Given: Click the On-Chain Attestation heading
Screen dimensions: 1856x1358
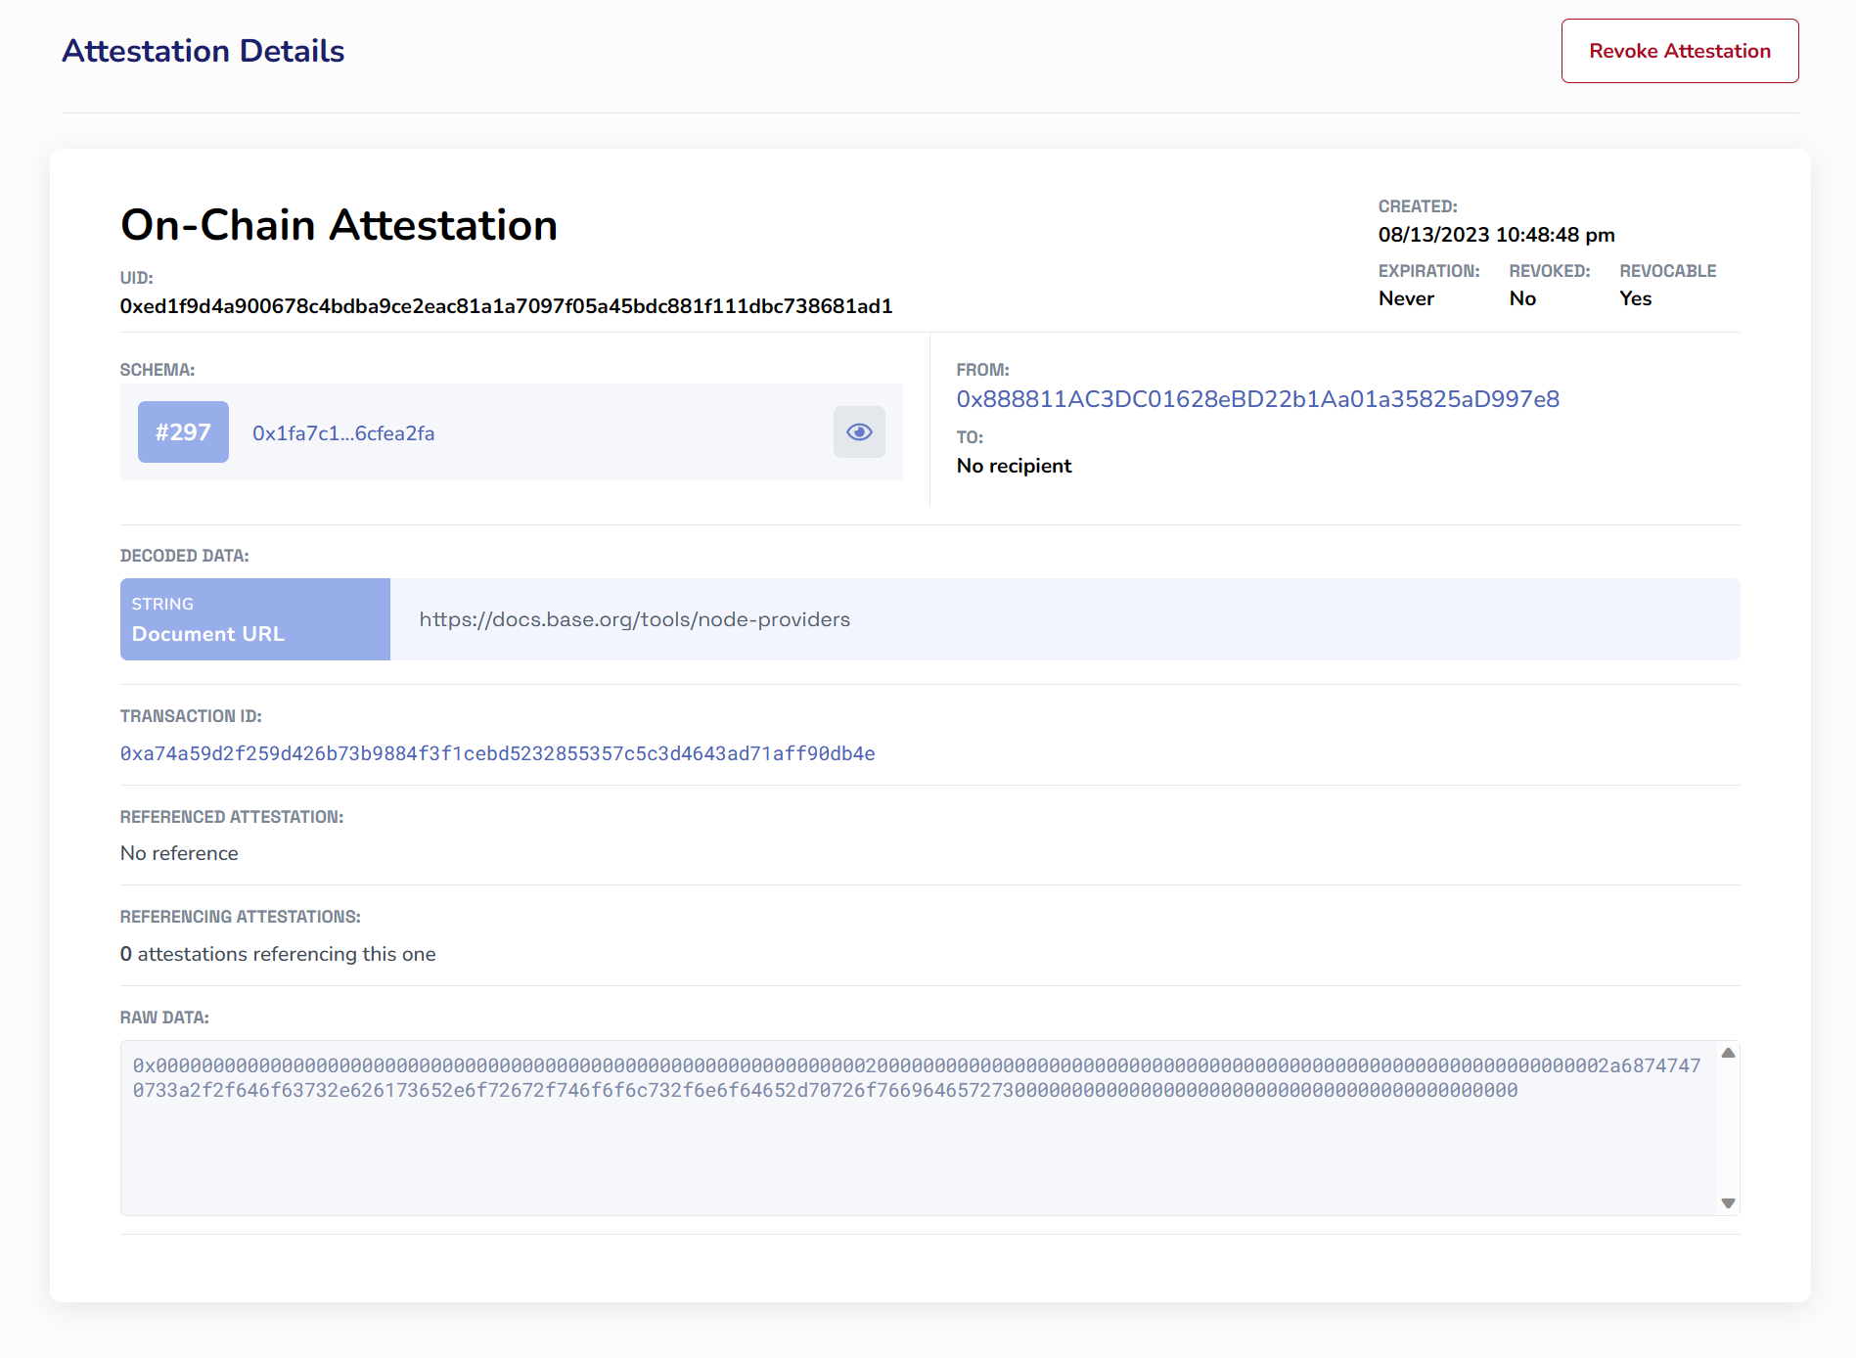Looking at the screenshot, I should pos(339,225).
